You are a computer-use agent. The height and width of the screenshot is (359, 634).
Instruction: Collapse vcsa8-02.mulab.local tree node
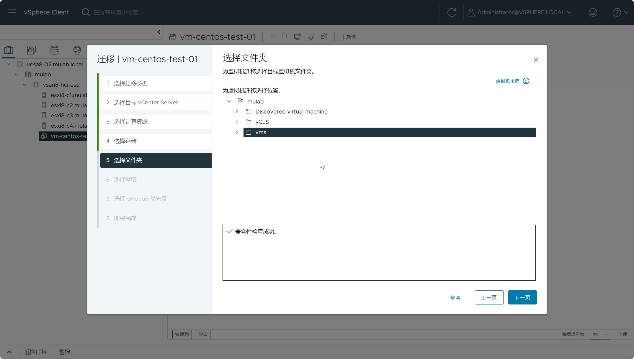(x=9, y=64)
